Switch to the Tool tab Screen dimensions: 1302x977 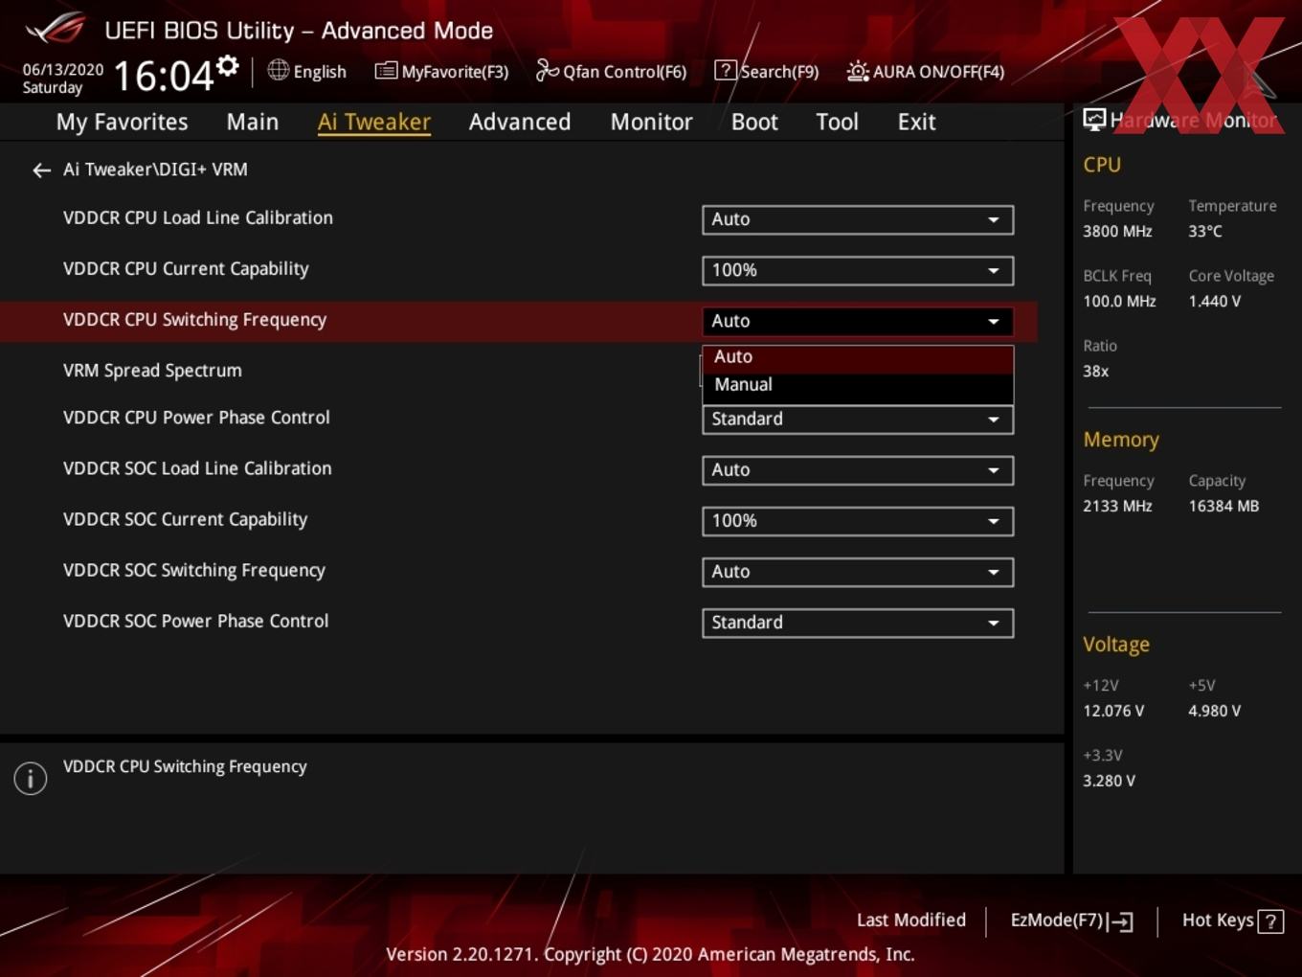click(x=837, y=122)
